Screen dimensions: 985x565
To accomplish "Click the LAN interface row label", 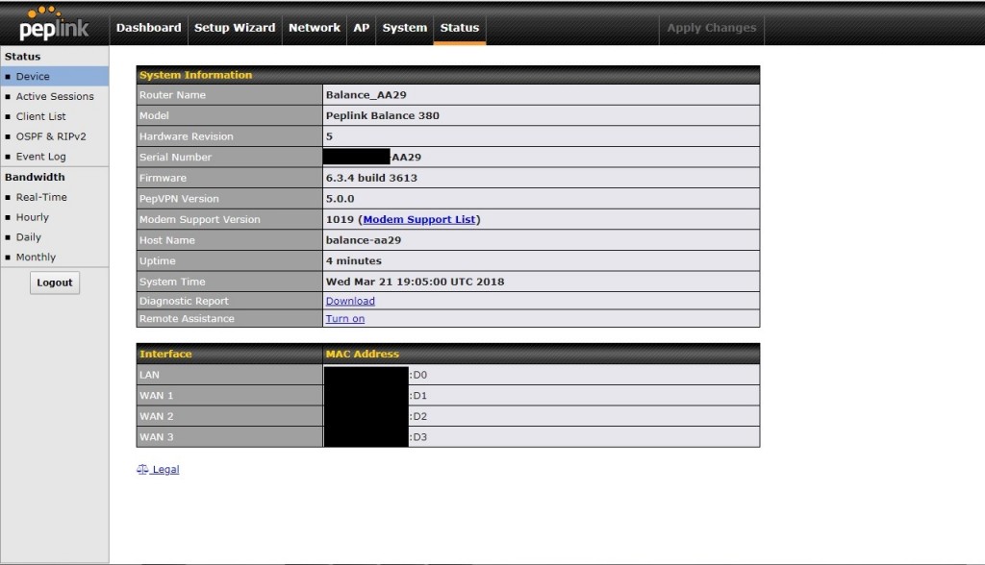I will point(149,375).
